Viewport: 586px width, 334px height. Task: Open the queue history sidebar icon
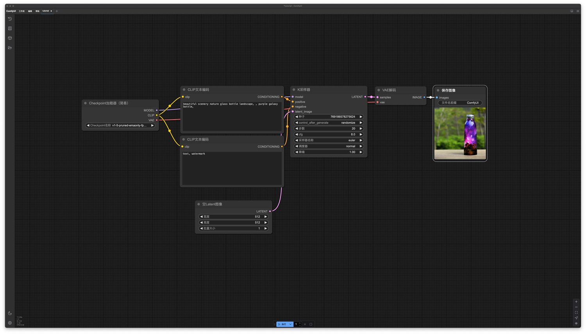tap(10, 19)
